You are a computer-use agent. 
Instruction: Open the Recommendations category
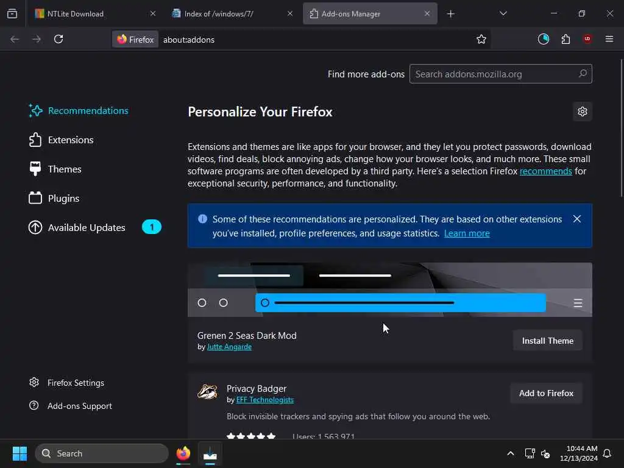click(x=79, y=111)
